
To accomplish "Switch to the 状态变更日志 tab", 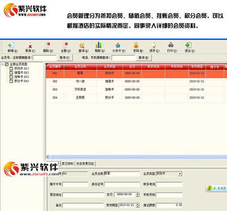I will tap(85, 163).
